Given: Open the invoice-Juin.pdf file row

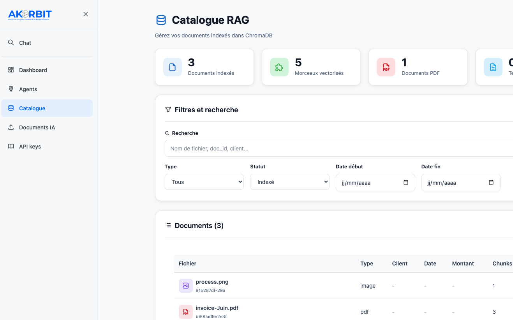Looking at the screenshot, I should pyautogui.click(x=217, y=308).
